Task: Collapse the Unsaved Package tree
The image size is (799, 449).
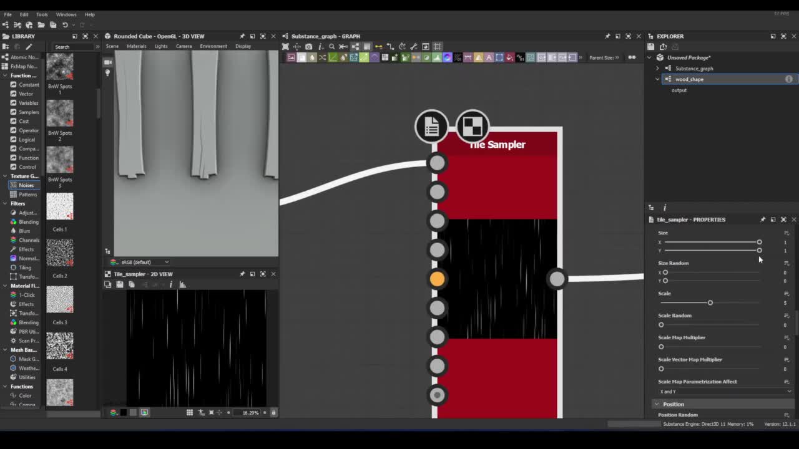Action: coord(649,57)
